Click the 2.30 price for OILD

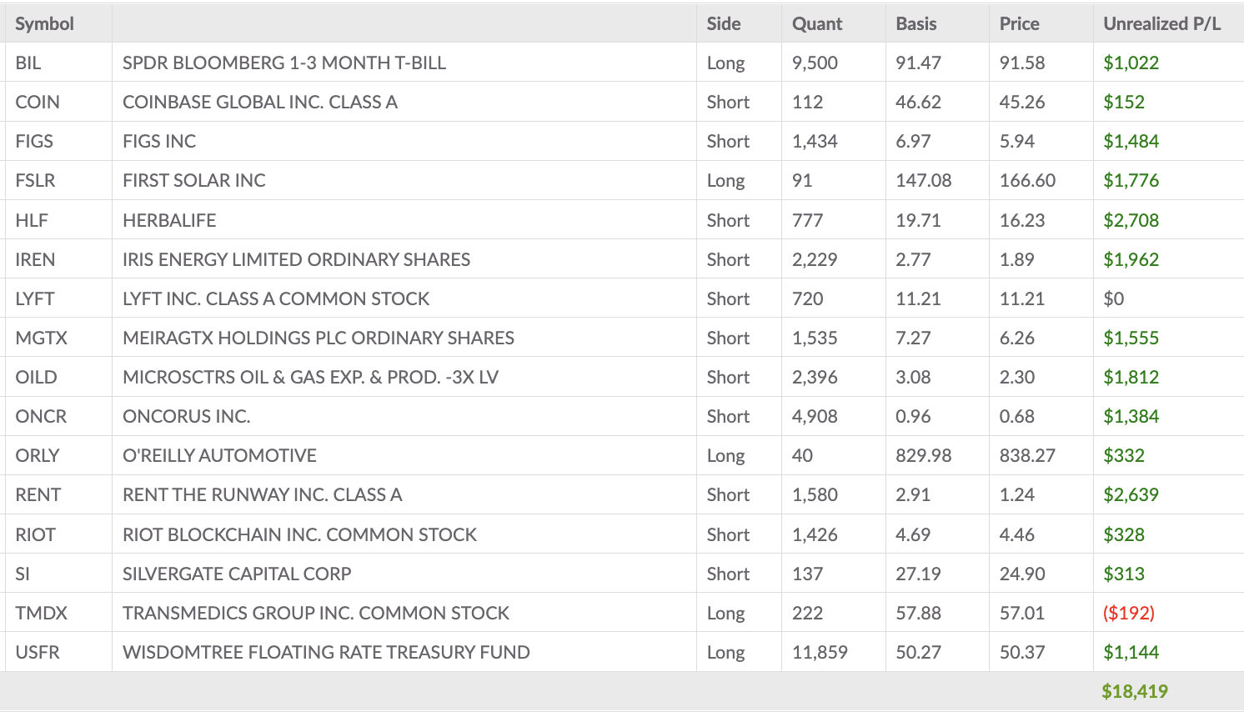[1017, 377]
